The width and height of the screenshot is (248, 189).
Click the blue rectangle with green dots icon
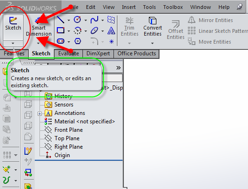[x=28, y=173]
